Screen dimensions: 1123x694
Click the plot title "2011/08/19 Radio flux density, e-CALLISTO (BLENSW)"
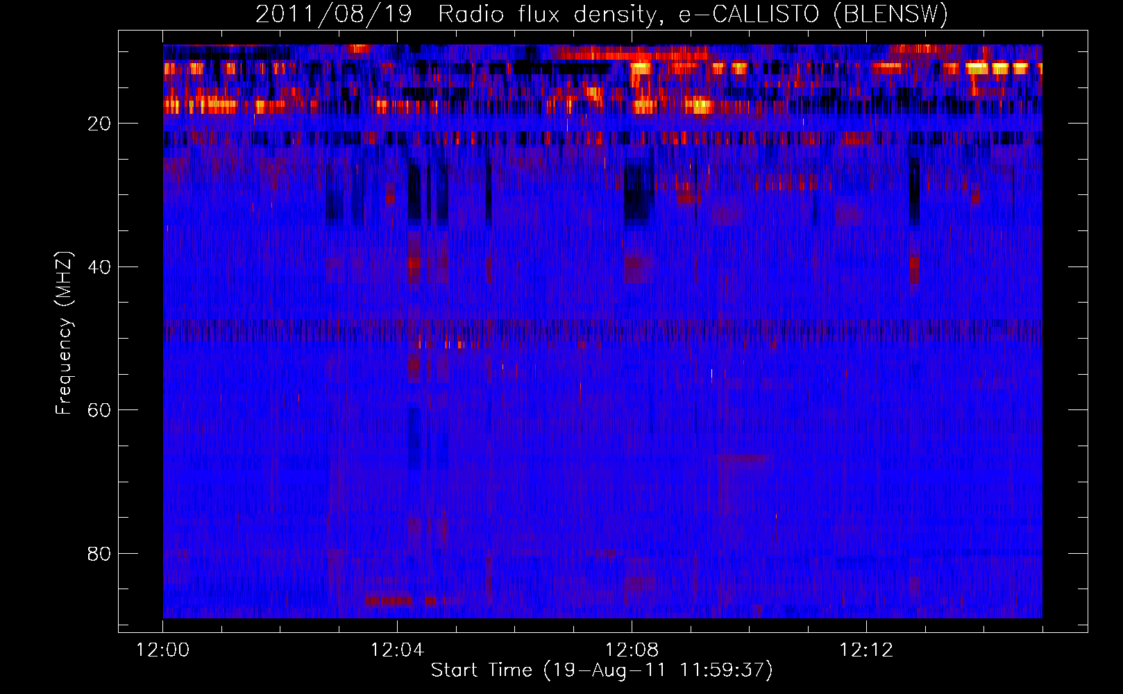tap(602, 14)
